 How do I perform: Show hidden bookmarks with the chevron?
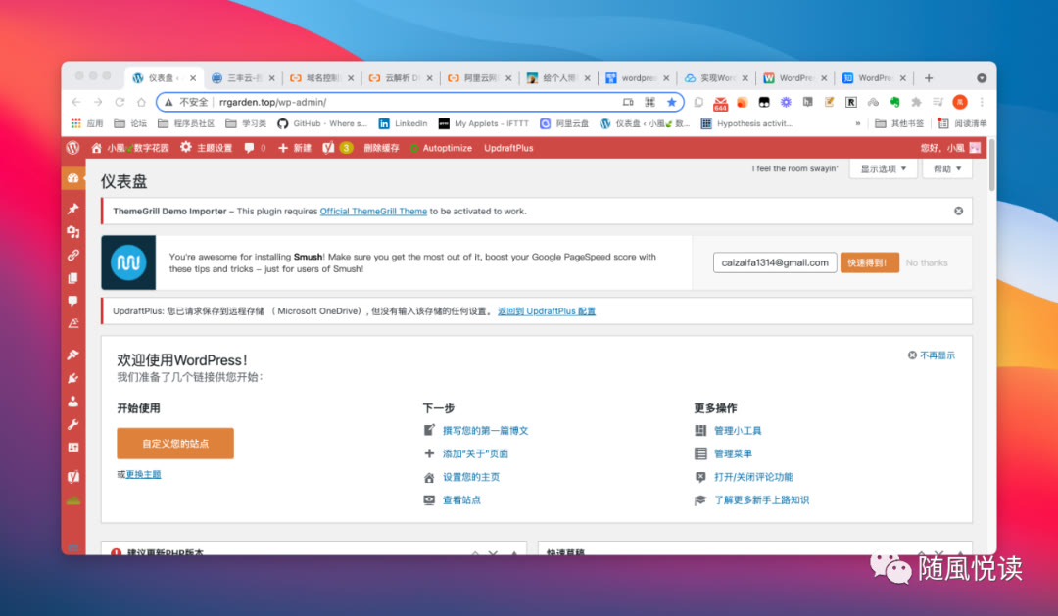(x=857, y=123)
